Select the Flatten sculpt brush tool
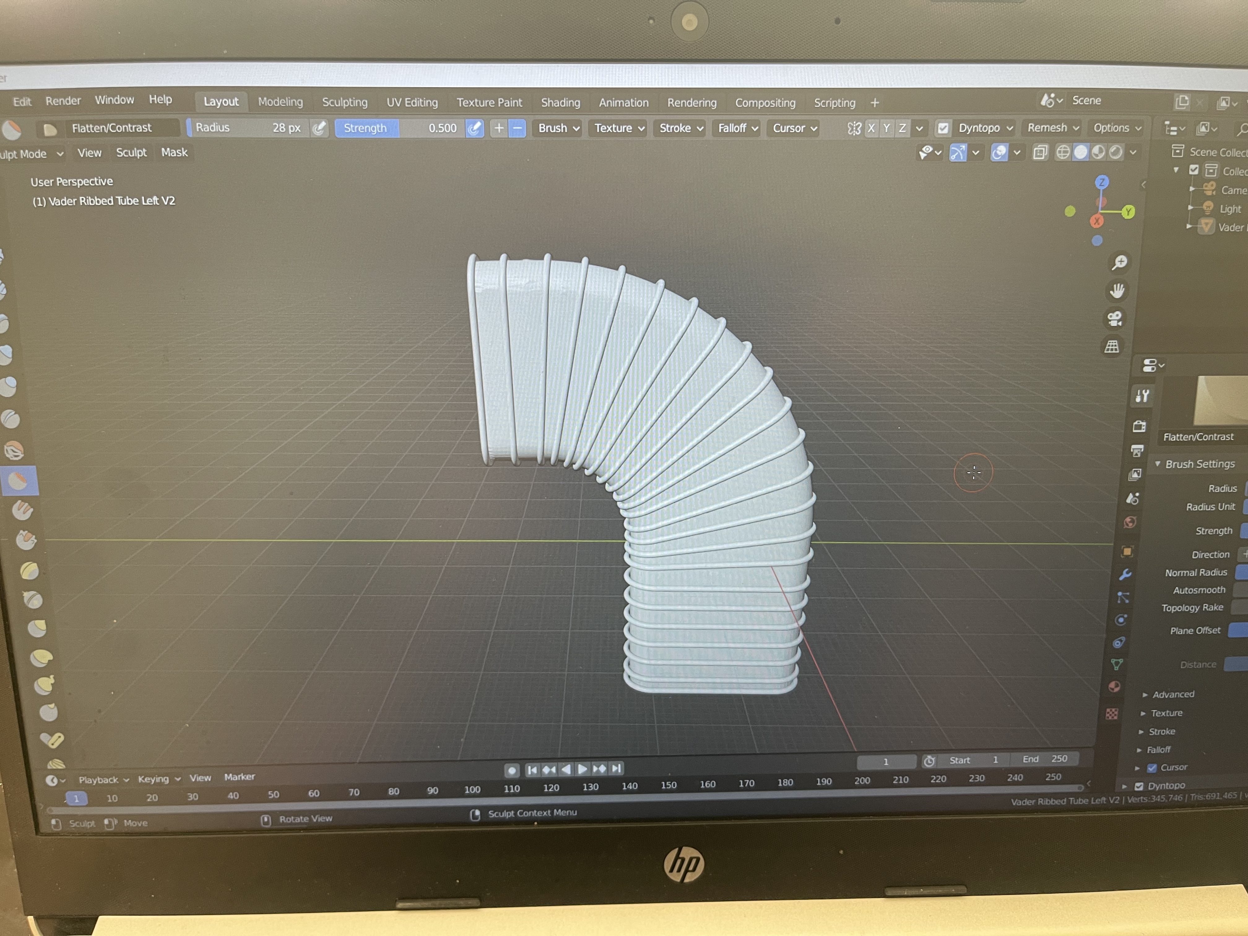 [19, 481]
